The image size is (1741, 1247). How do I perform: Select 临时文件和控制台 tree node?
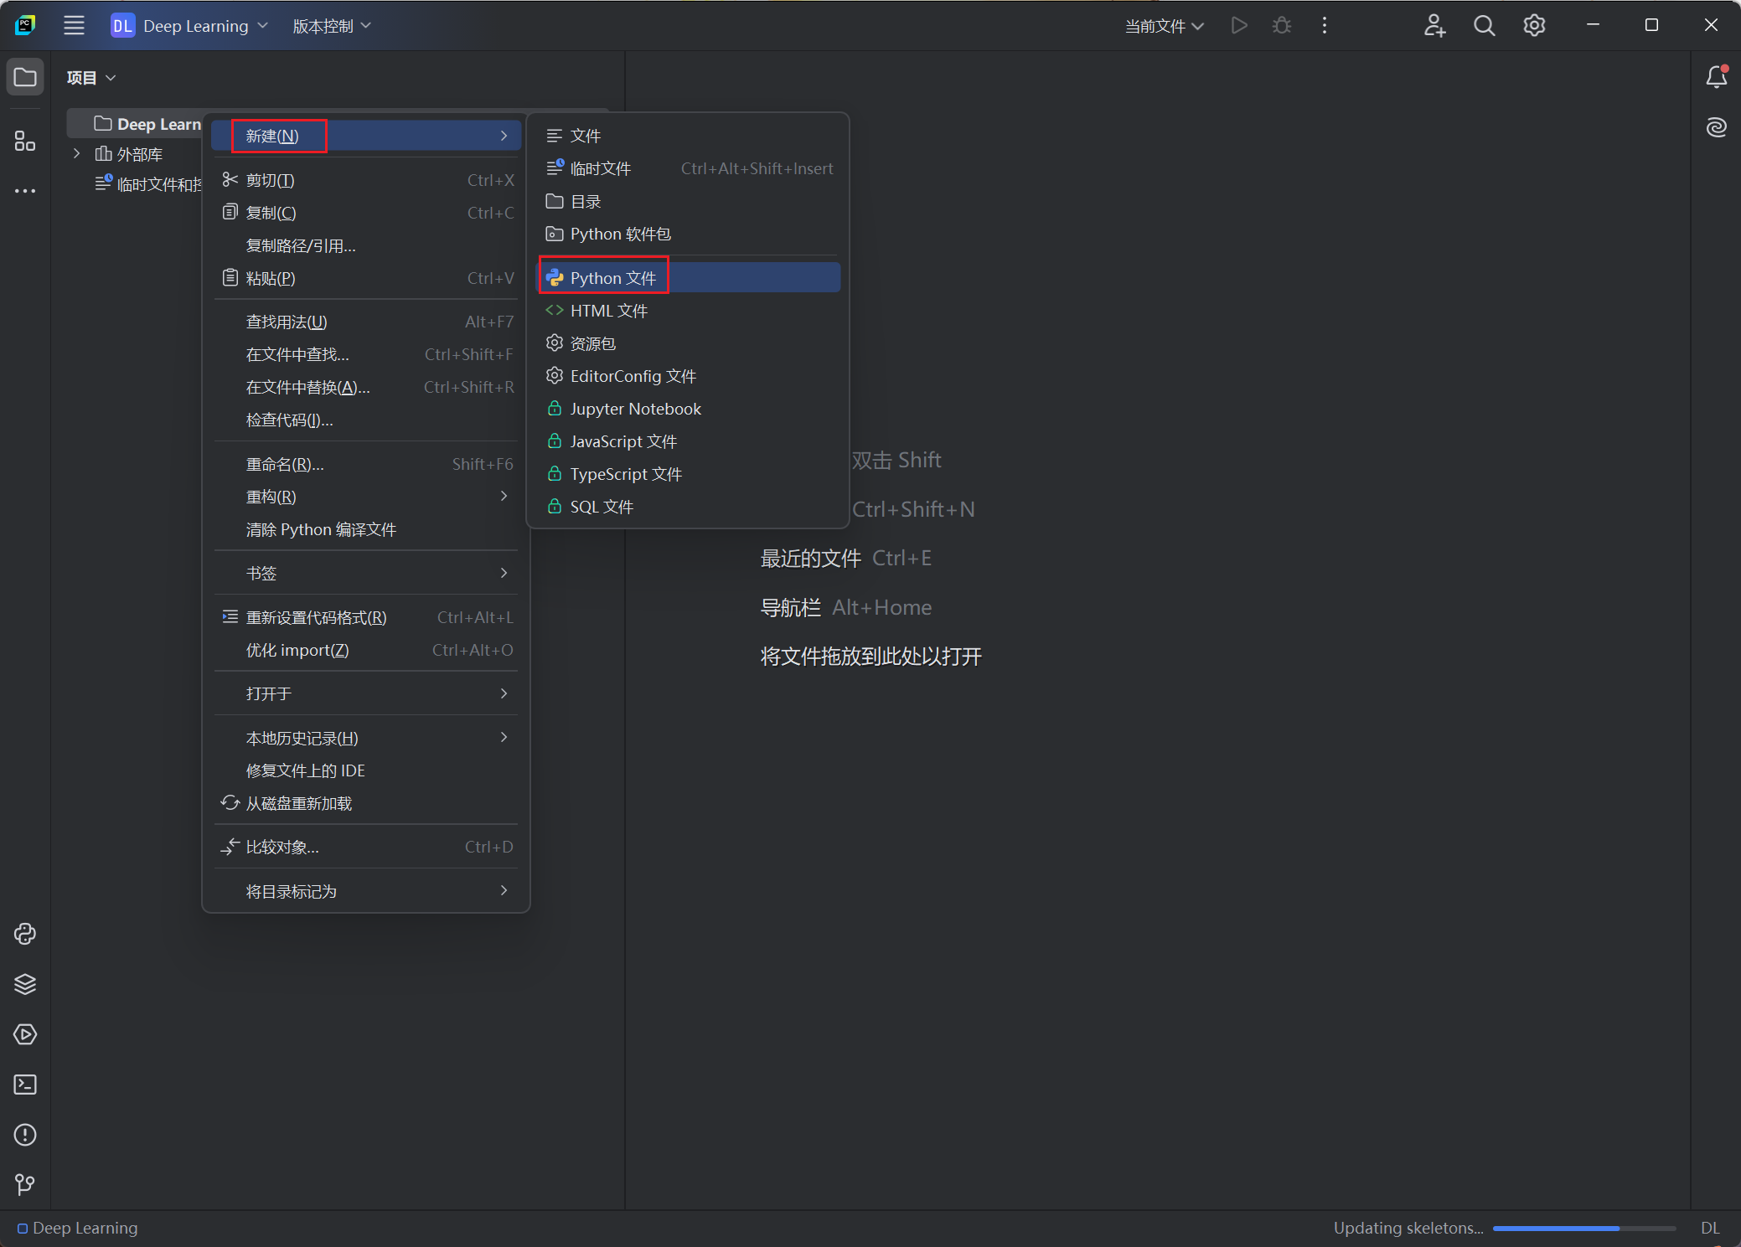[x=149, y=183]
